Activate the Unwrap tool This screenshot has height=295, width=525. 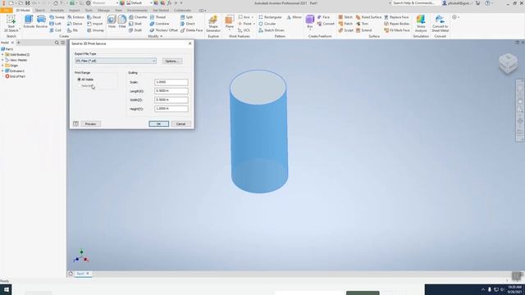pos(95,30)
